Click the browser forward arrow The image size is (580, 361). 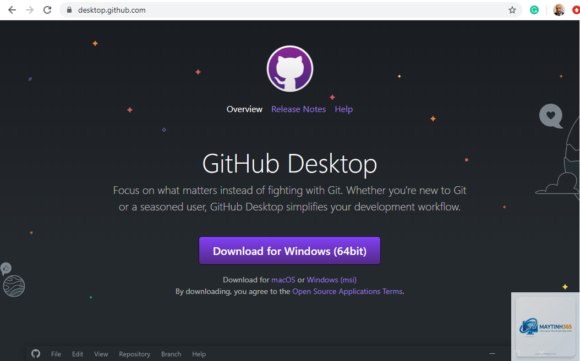point(30,10)
